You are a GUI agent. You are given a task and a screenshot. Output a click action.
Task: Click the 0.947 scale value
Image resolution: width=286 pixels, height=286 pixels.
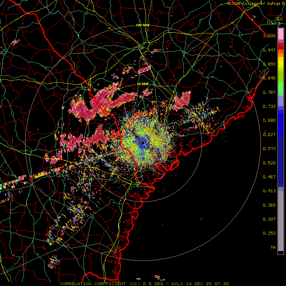click(269, 50)
